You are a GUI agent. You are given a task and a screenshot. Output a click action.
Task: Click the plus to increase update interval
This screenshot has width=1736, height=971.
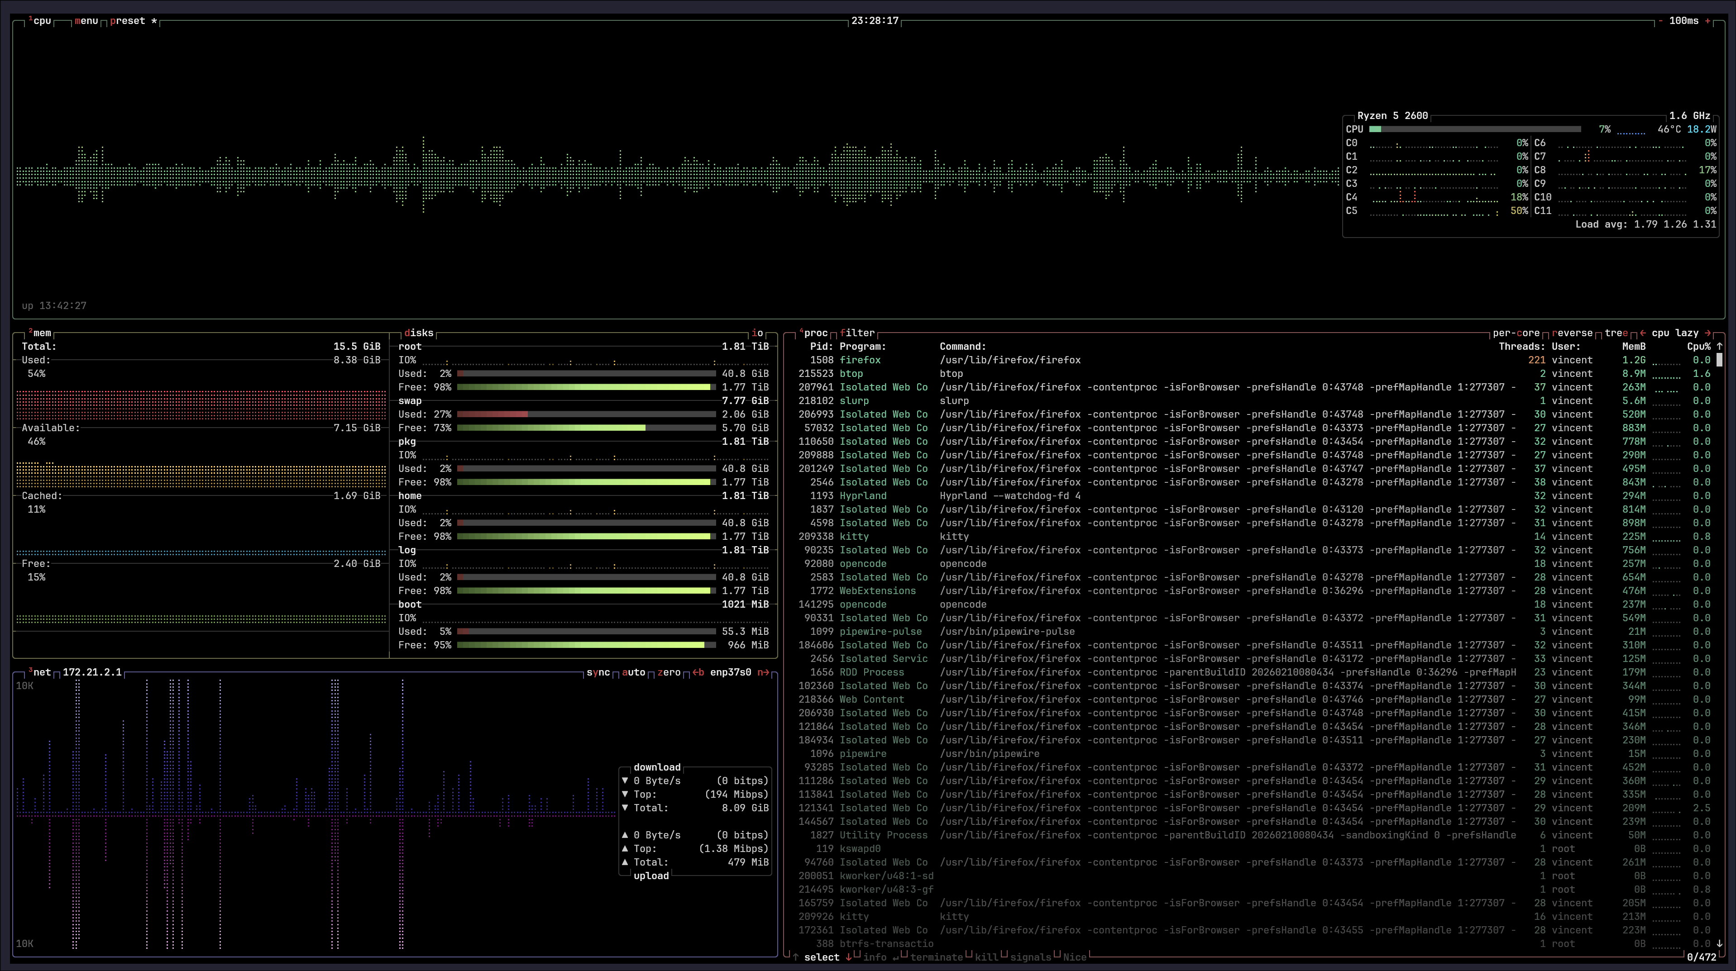click(x=1707, y=21)
